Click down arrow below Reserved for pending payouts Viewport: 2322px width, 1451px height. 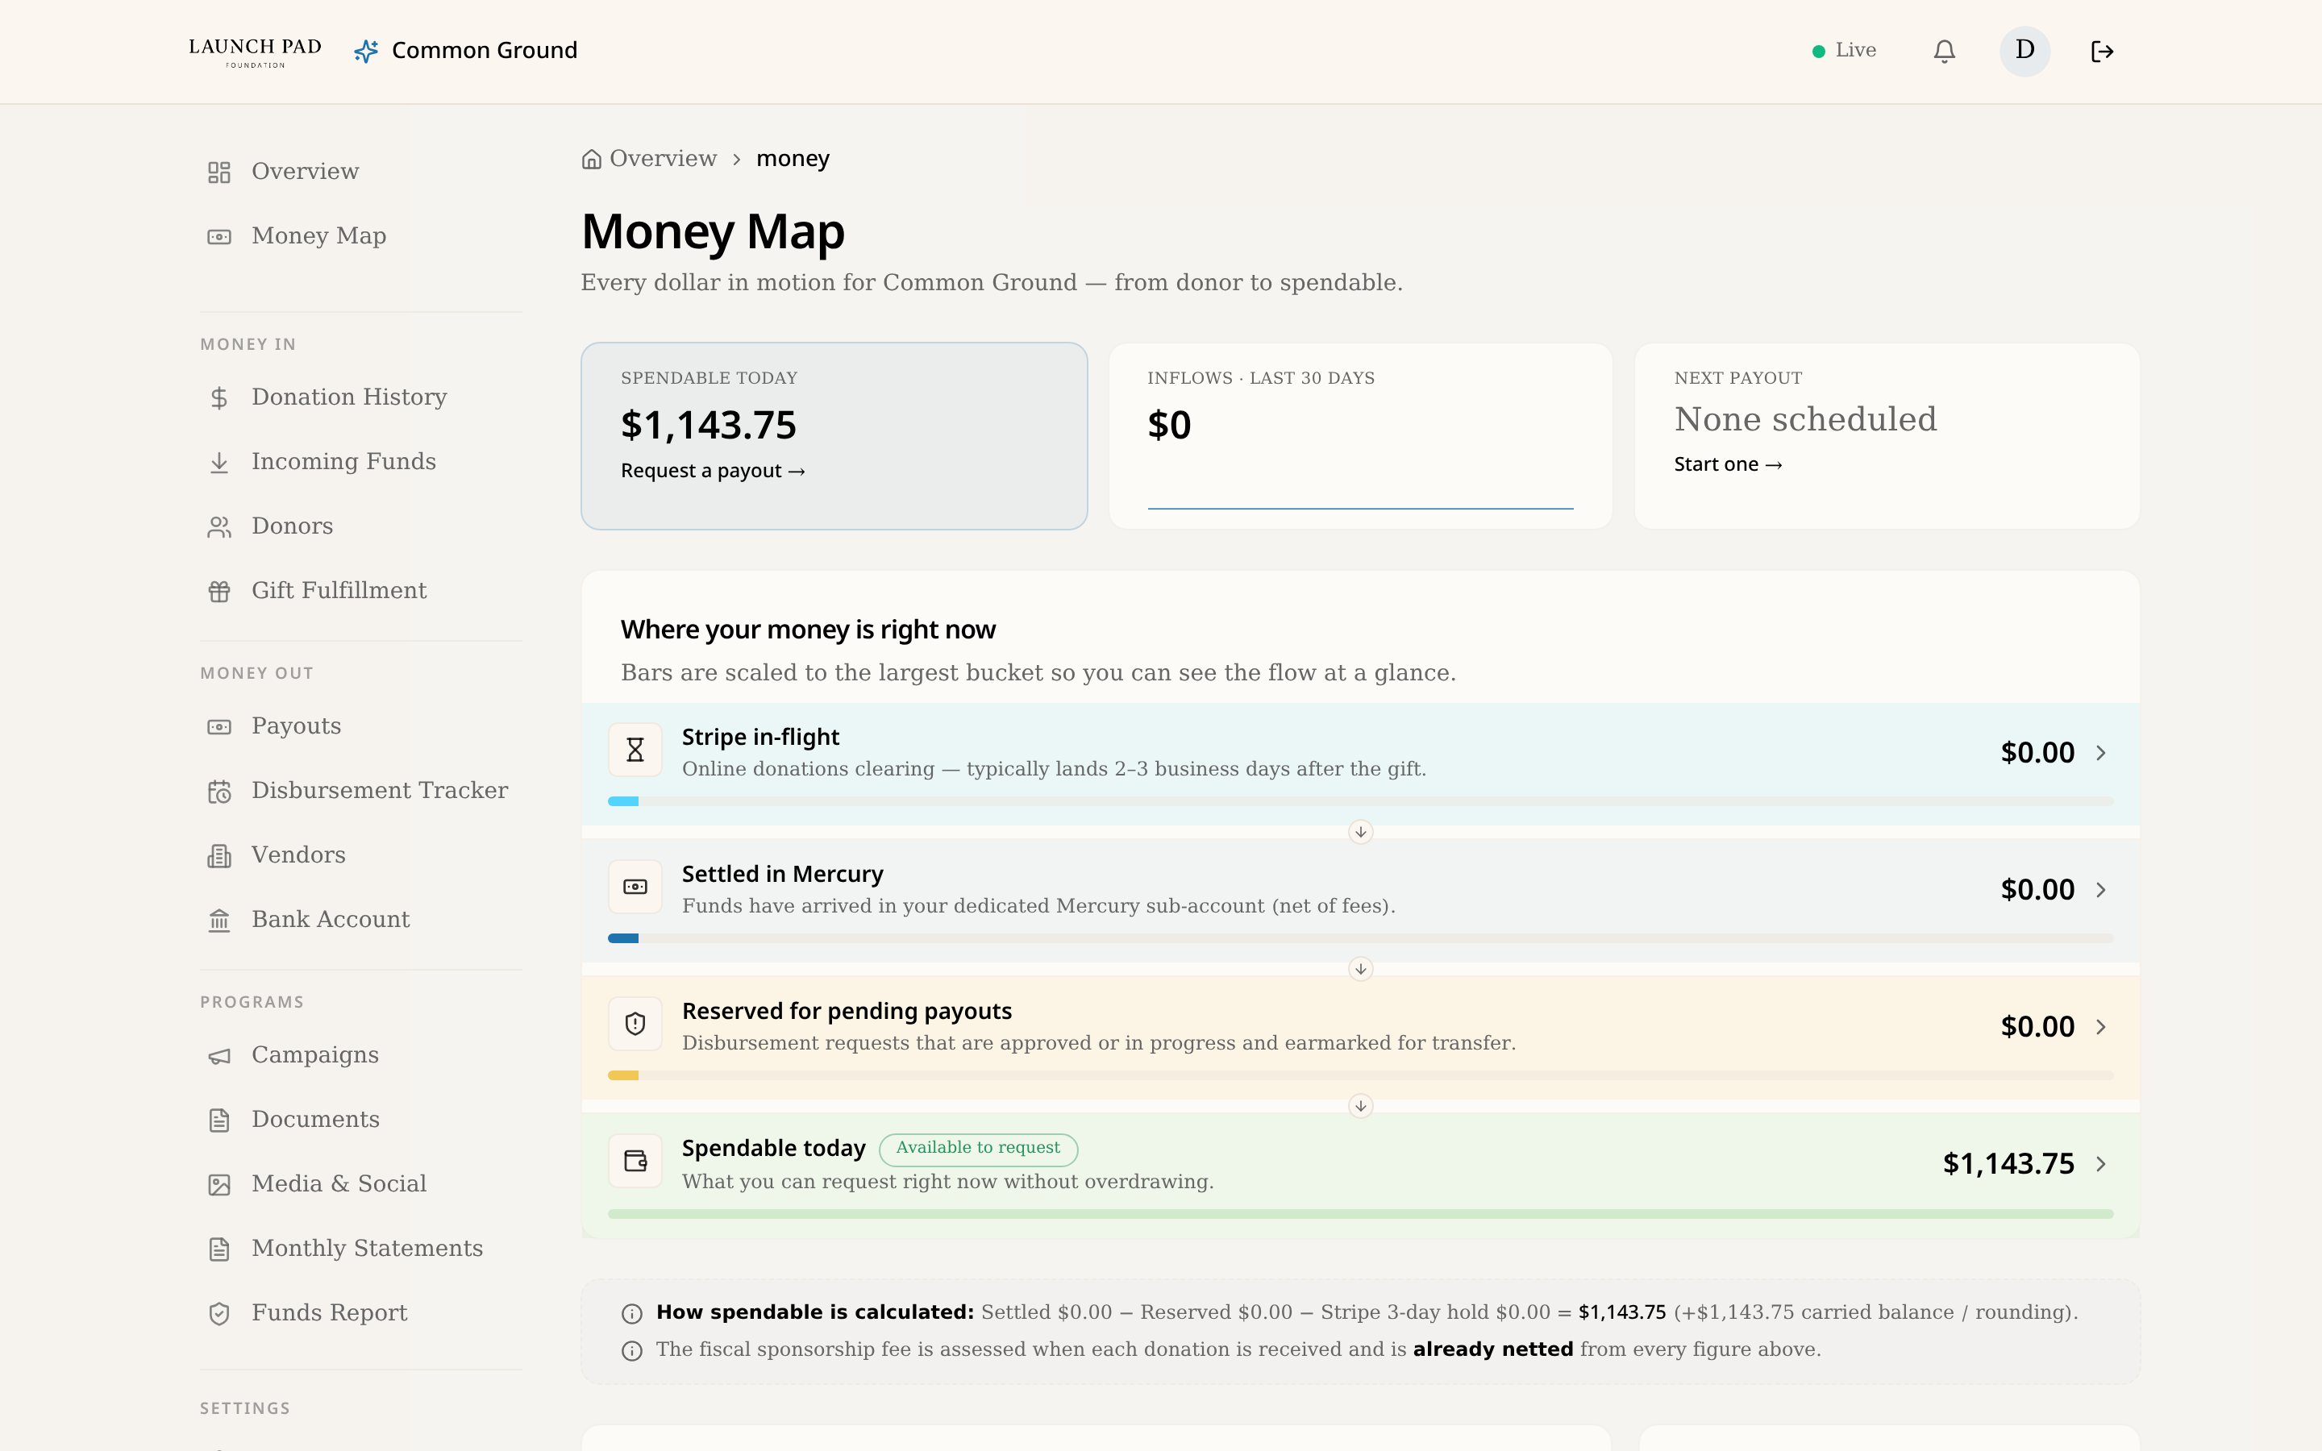pyautogui.click(x=1361, y=1107)
